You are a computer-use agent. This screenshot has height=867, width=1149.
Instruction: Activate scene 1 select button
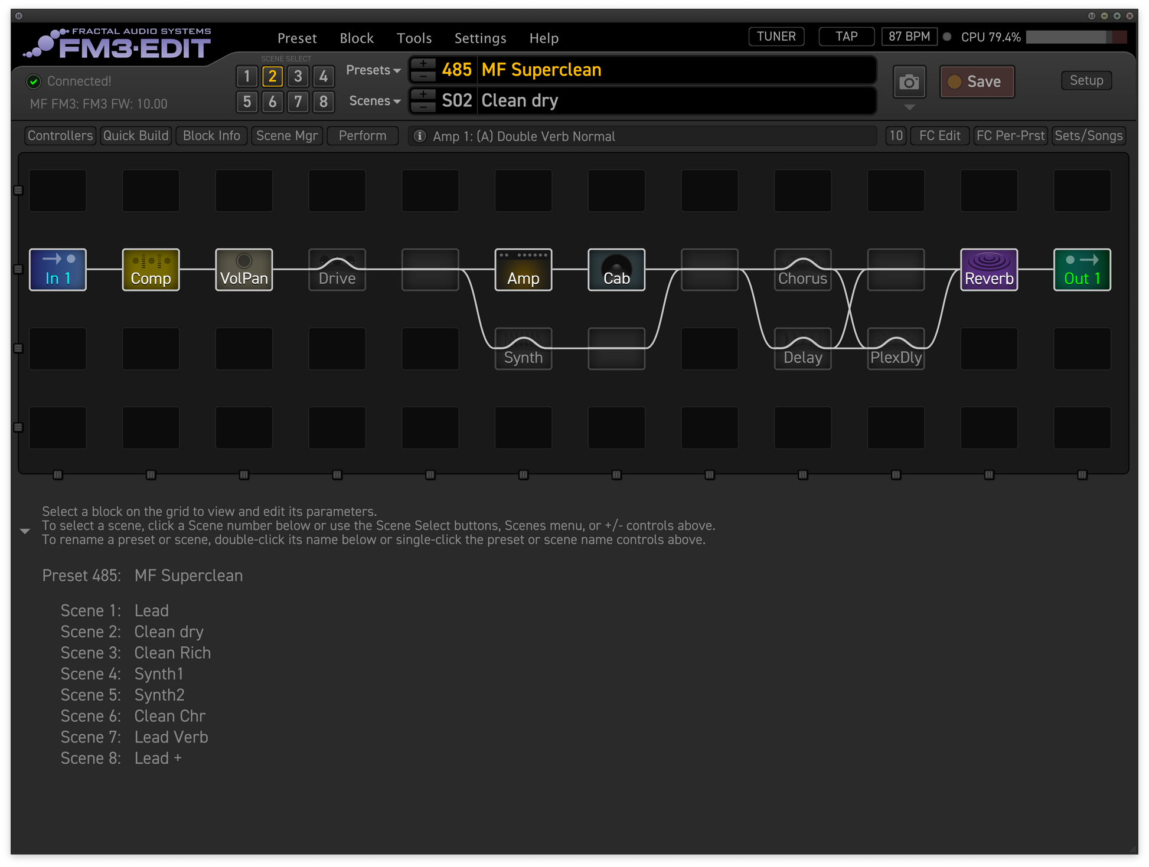tap(247, 76)
